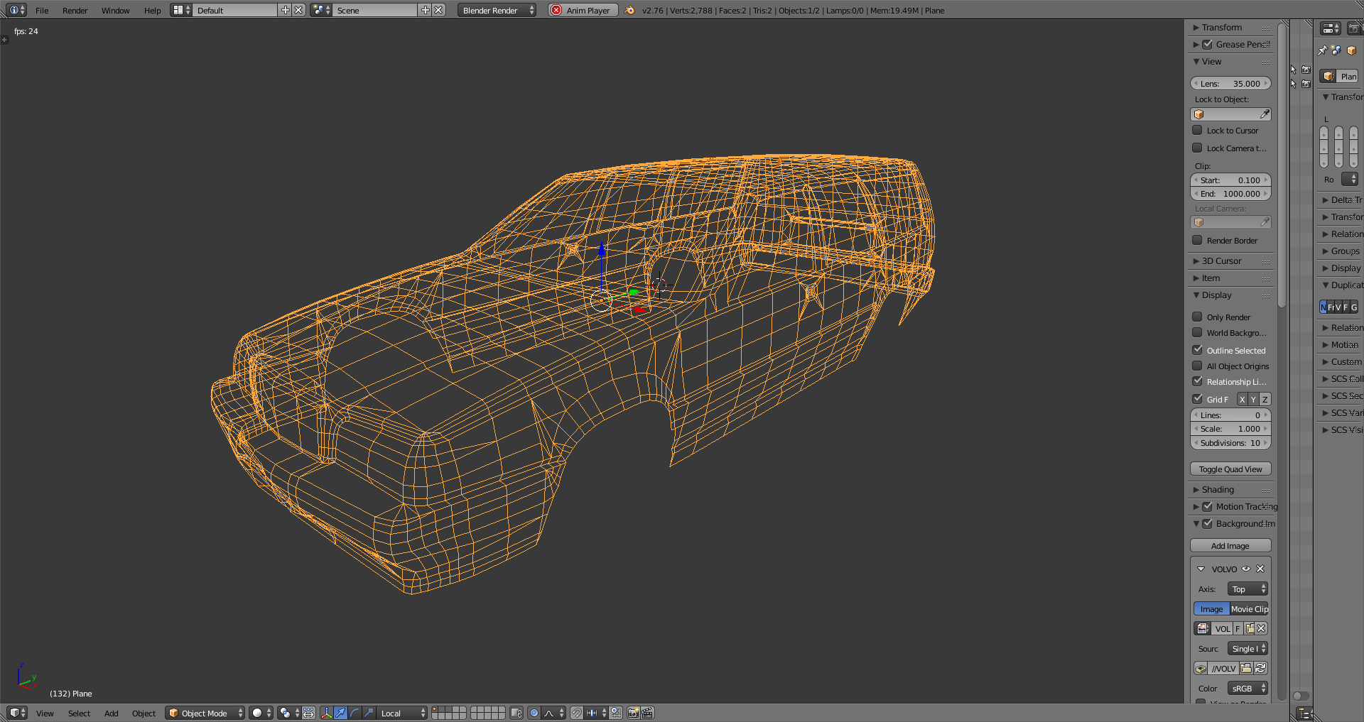Click the snap magnet icon
Image resolution: width=1364 pixels, height=722 pixels.
[x=577, y=713]
